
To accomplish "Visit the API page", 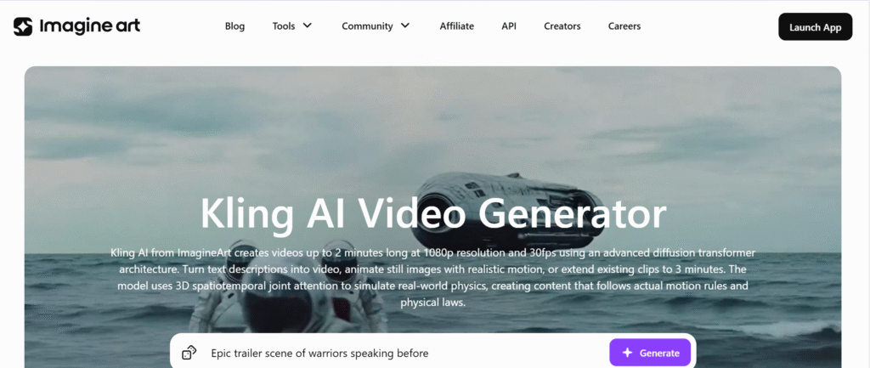I will tap(509, 26).
